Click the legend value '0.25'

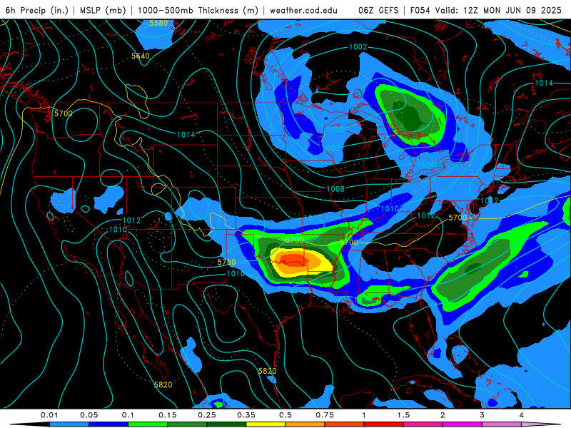click(207, 415)
